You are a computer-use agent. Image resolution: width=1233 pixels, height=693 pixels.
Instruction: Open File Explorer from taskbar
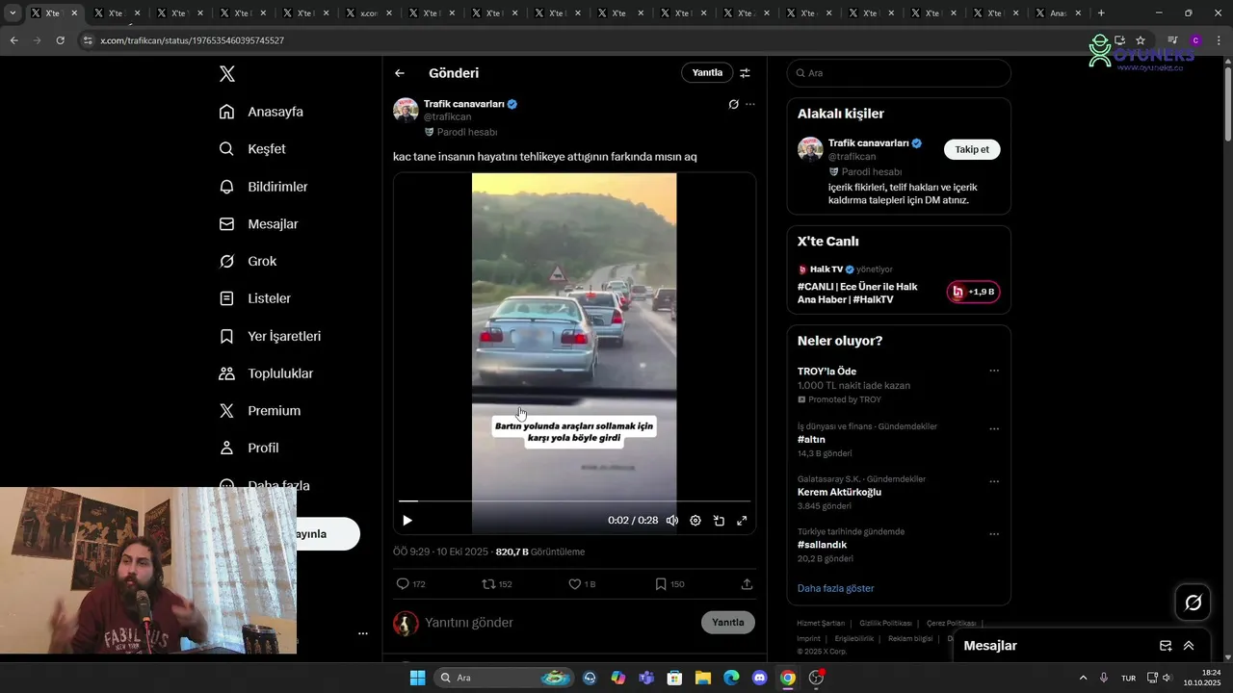click(x=702, y=678)
